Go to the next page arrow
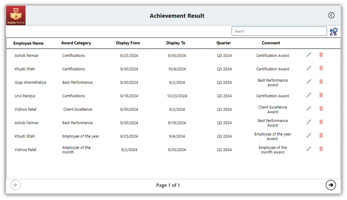Screen dimensions: 347x200 331,185
